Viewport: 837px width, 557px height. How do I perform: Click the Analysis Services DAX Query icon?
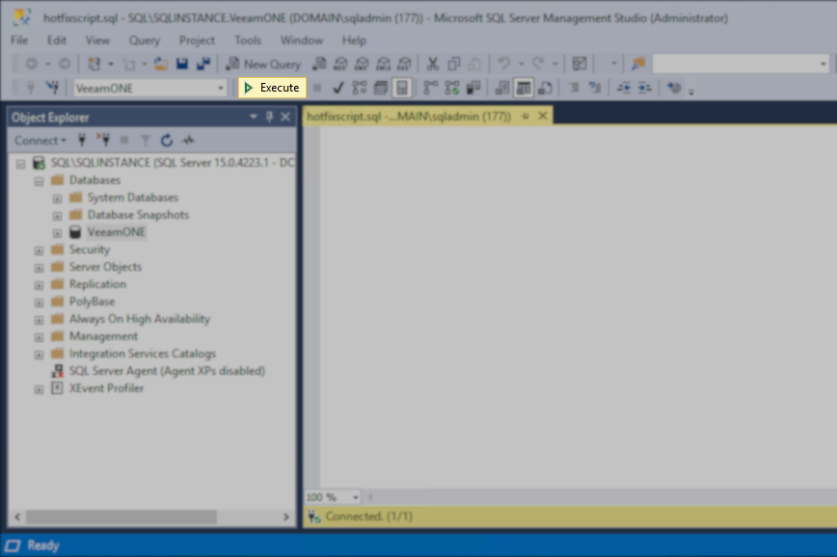pyautogui.click(x=405, y=64)
